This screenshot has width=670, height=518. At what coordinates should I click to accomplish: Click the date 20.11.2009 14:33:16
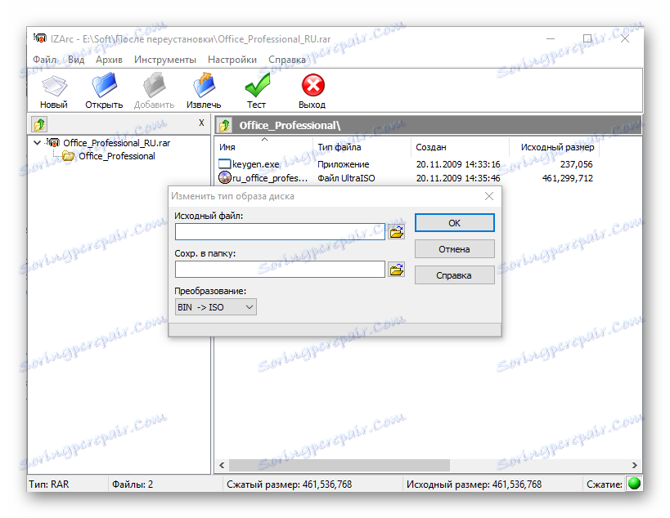pyautogui.click(x=458, y=164)
